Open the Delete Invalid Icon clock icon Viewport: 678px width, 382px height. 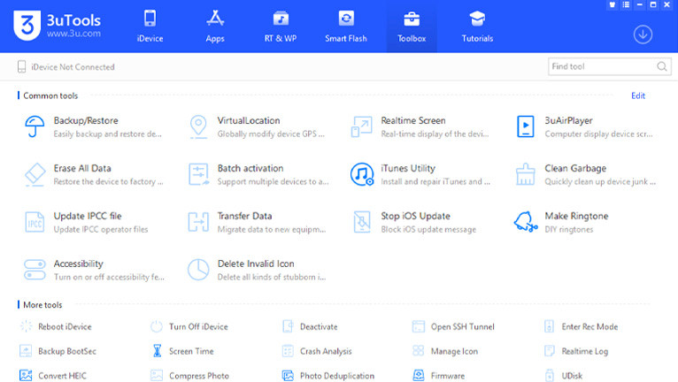198,270
